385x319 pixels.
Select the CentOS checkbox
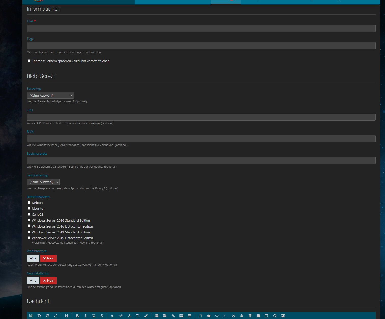(29, 214)
